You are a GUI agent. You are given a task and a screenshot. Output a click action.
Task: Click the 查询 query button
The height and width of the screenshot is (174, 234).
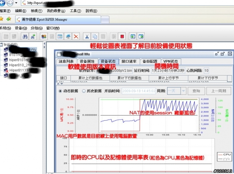(x=196, y=91)
